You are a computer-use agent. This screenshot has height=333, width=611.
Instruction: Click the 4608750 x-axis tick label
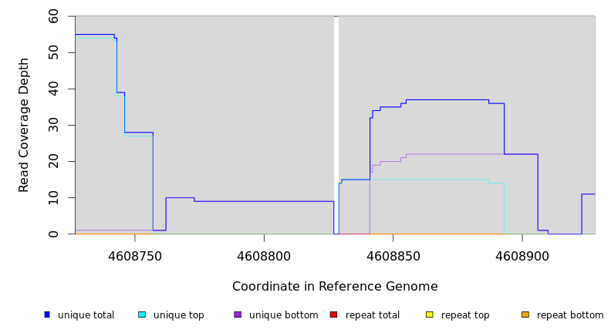[x=135, y=255]
